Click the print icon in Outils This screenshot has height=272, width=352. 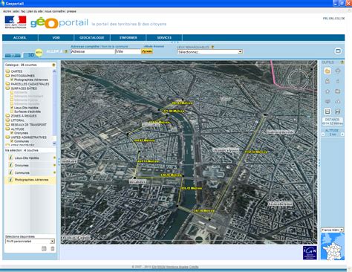pyautogui.click(x=338, y=111)
